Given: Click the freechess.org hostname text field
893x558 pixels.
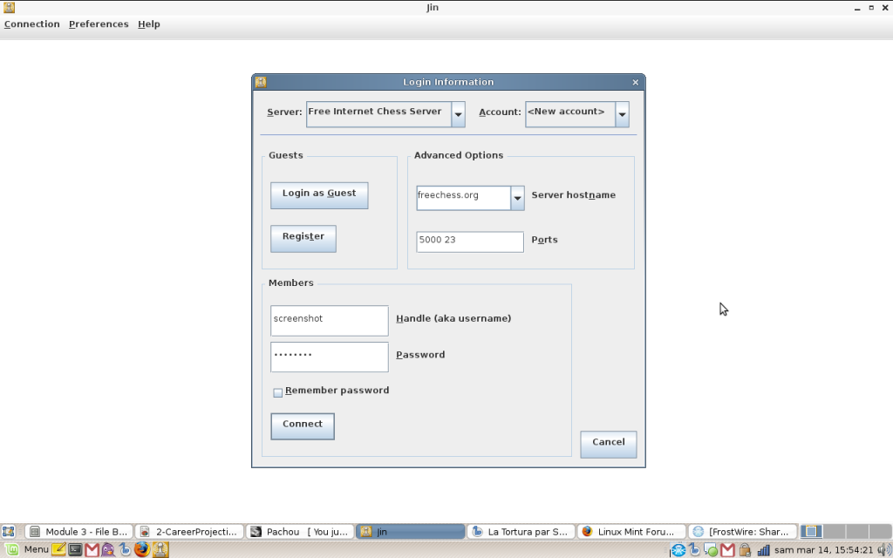Looking at the screenshot, I should (x=464, y=198).
